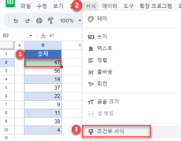Open the 서식 menu
This screenshot has height=141, width=181.
(91, 6)
